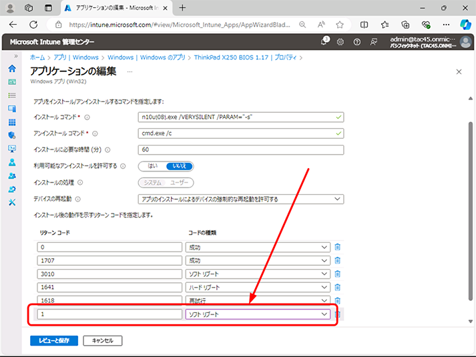The image size is (476, 357).
Task: Delete the return code 0 row
Action: click(x=337, y=247)
